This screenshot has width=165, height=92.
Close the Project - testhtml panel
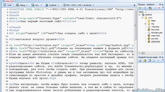pyautogui.click(x=162, y=5)
